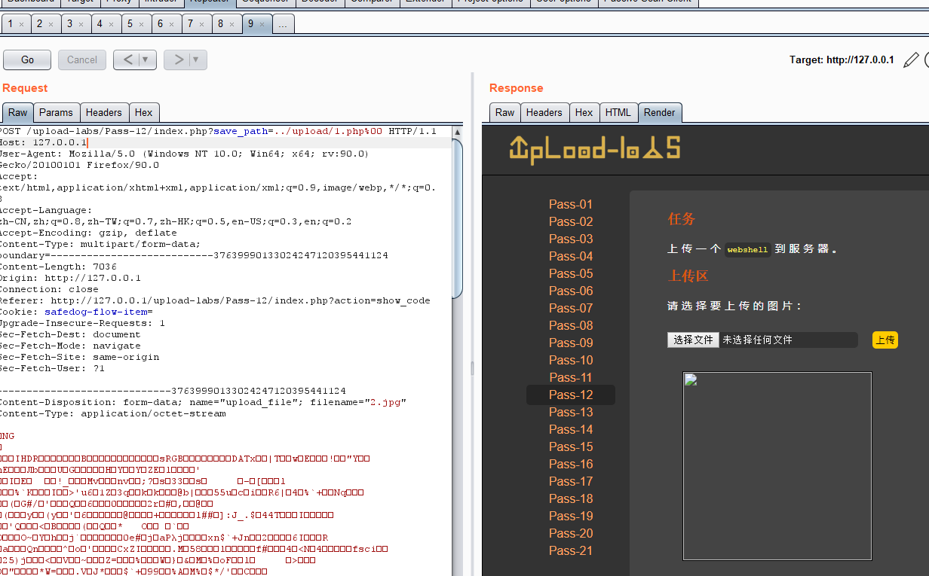Viewport: 929px width, 576px height.
Task: Select Response Render tab
Action: pos(659,112)
